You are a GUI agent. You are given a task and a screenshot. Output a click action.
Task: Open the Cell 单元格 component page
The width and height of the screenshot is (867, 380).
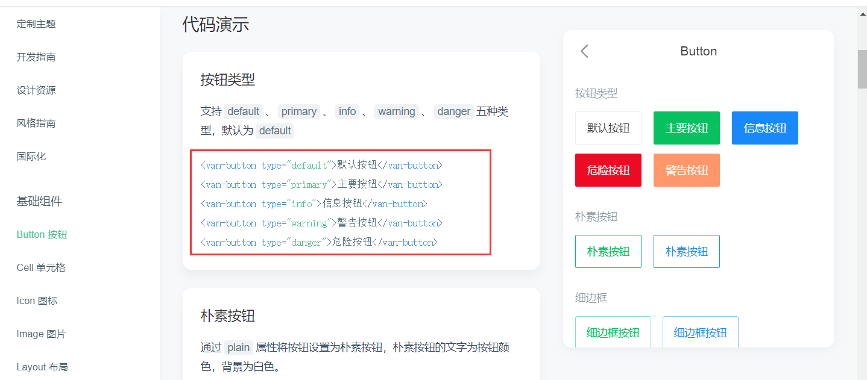point(39,267)
